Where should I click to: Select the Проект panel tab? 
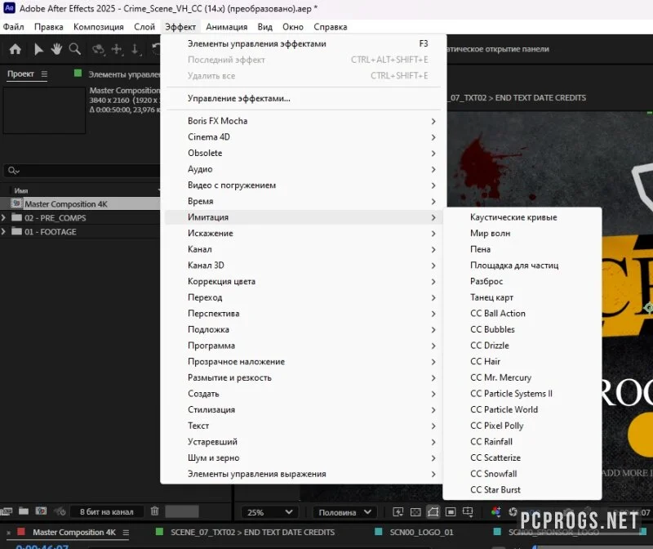pyautogui.click(x=20, y=74)
